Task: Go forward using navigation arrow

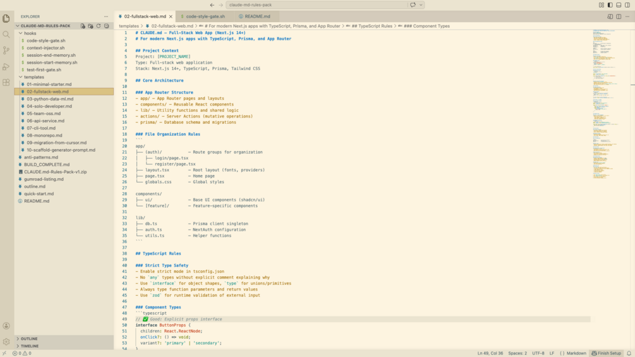Action: [221, 5]
